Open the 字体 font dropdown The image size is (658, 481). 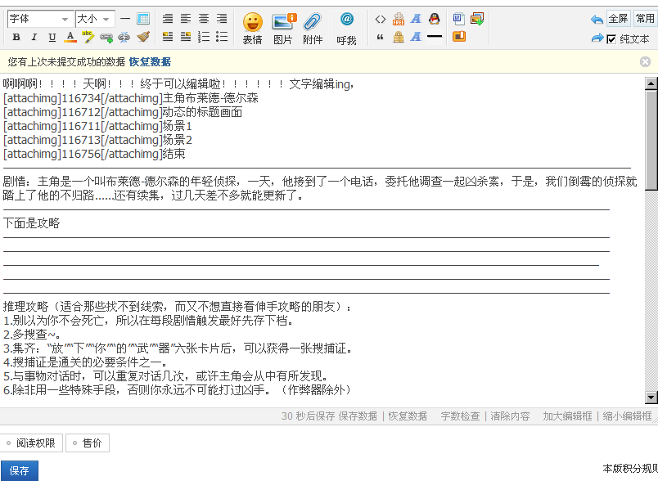pos(40,19)
